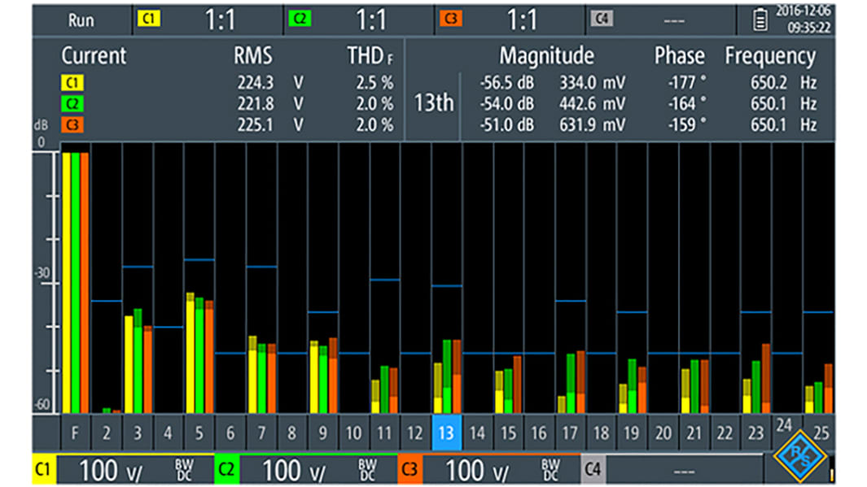Click the Magnitude column header
The height and width of the screenshot is (487, 867).
click(x=547, y=56)
